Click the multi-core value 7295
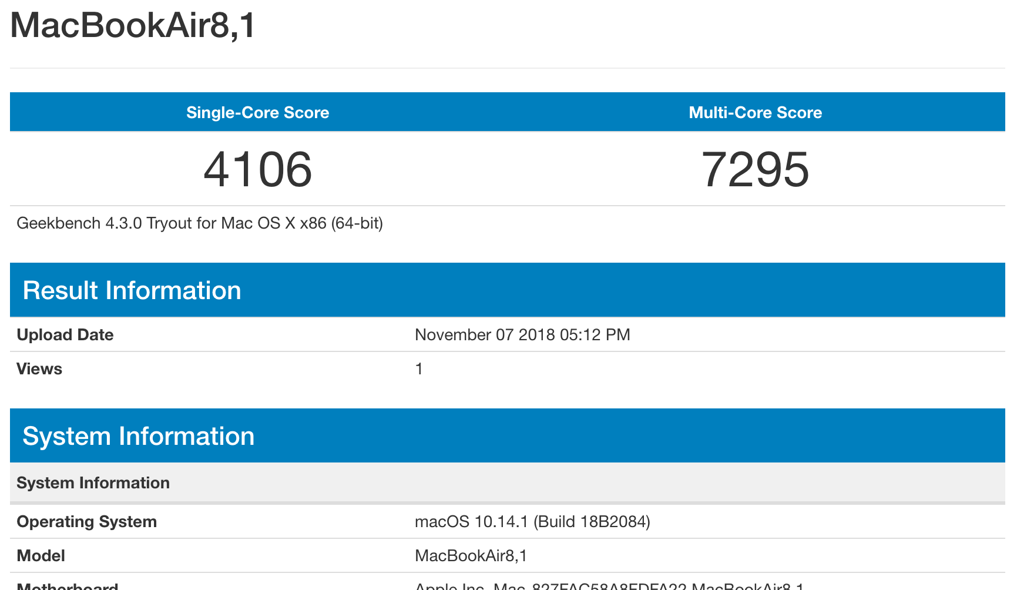Viewport: 1017px width, 590px height. (x=755, y=169)
